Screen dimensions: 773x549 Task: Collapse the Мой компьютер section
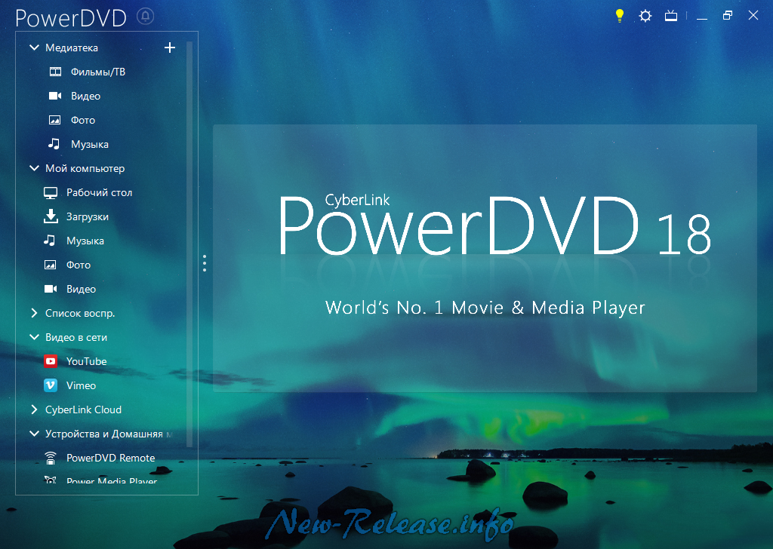[34, 168]
